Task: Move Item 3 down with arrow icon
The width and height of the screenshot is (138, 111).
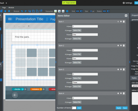Action: coord(121,69)
